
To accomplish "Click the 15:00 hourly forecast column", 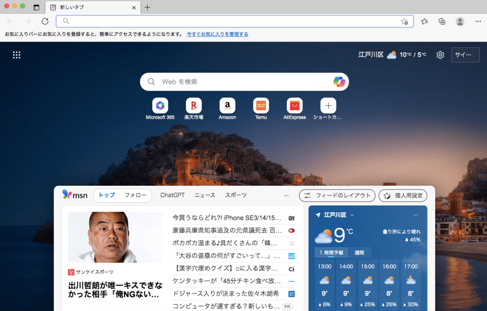I will coord(368,285).
